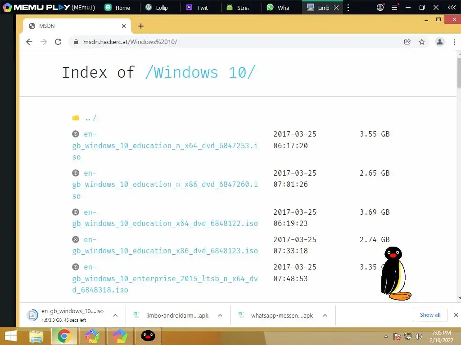The height and width of the screenshot is (345, 461).
Task: Show all downloads
Action: 430,315
